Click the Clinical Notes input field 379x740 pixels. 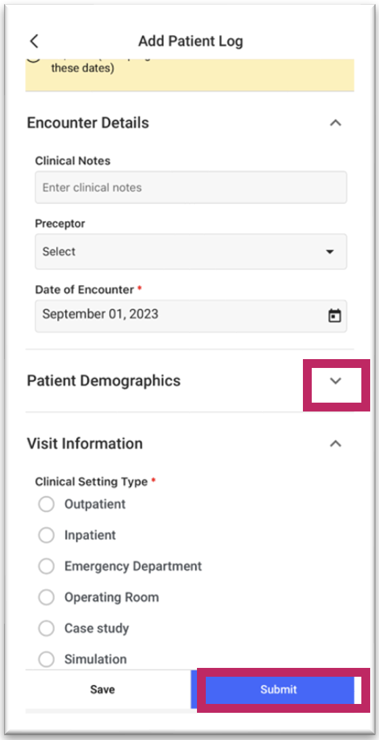coord(191,187)
